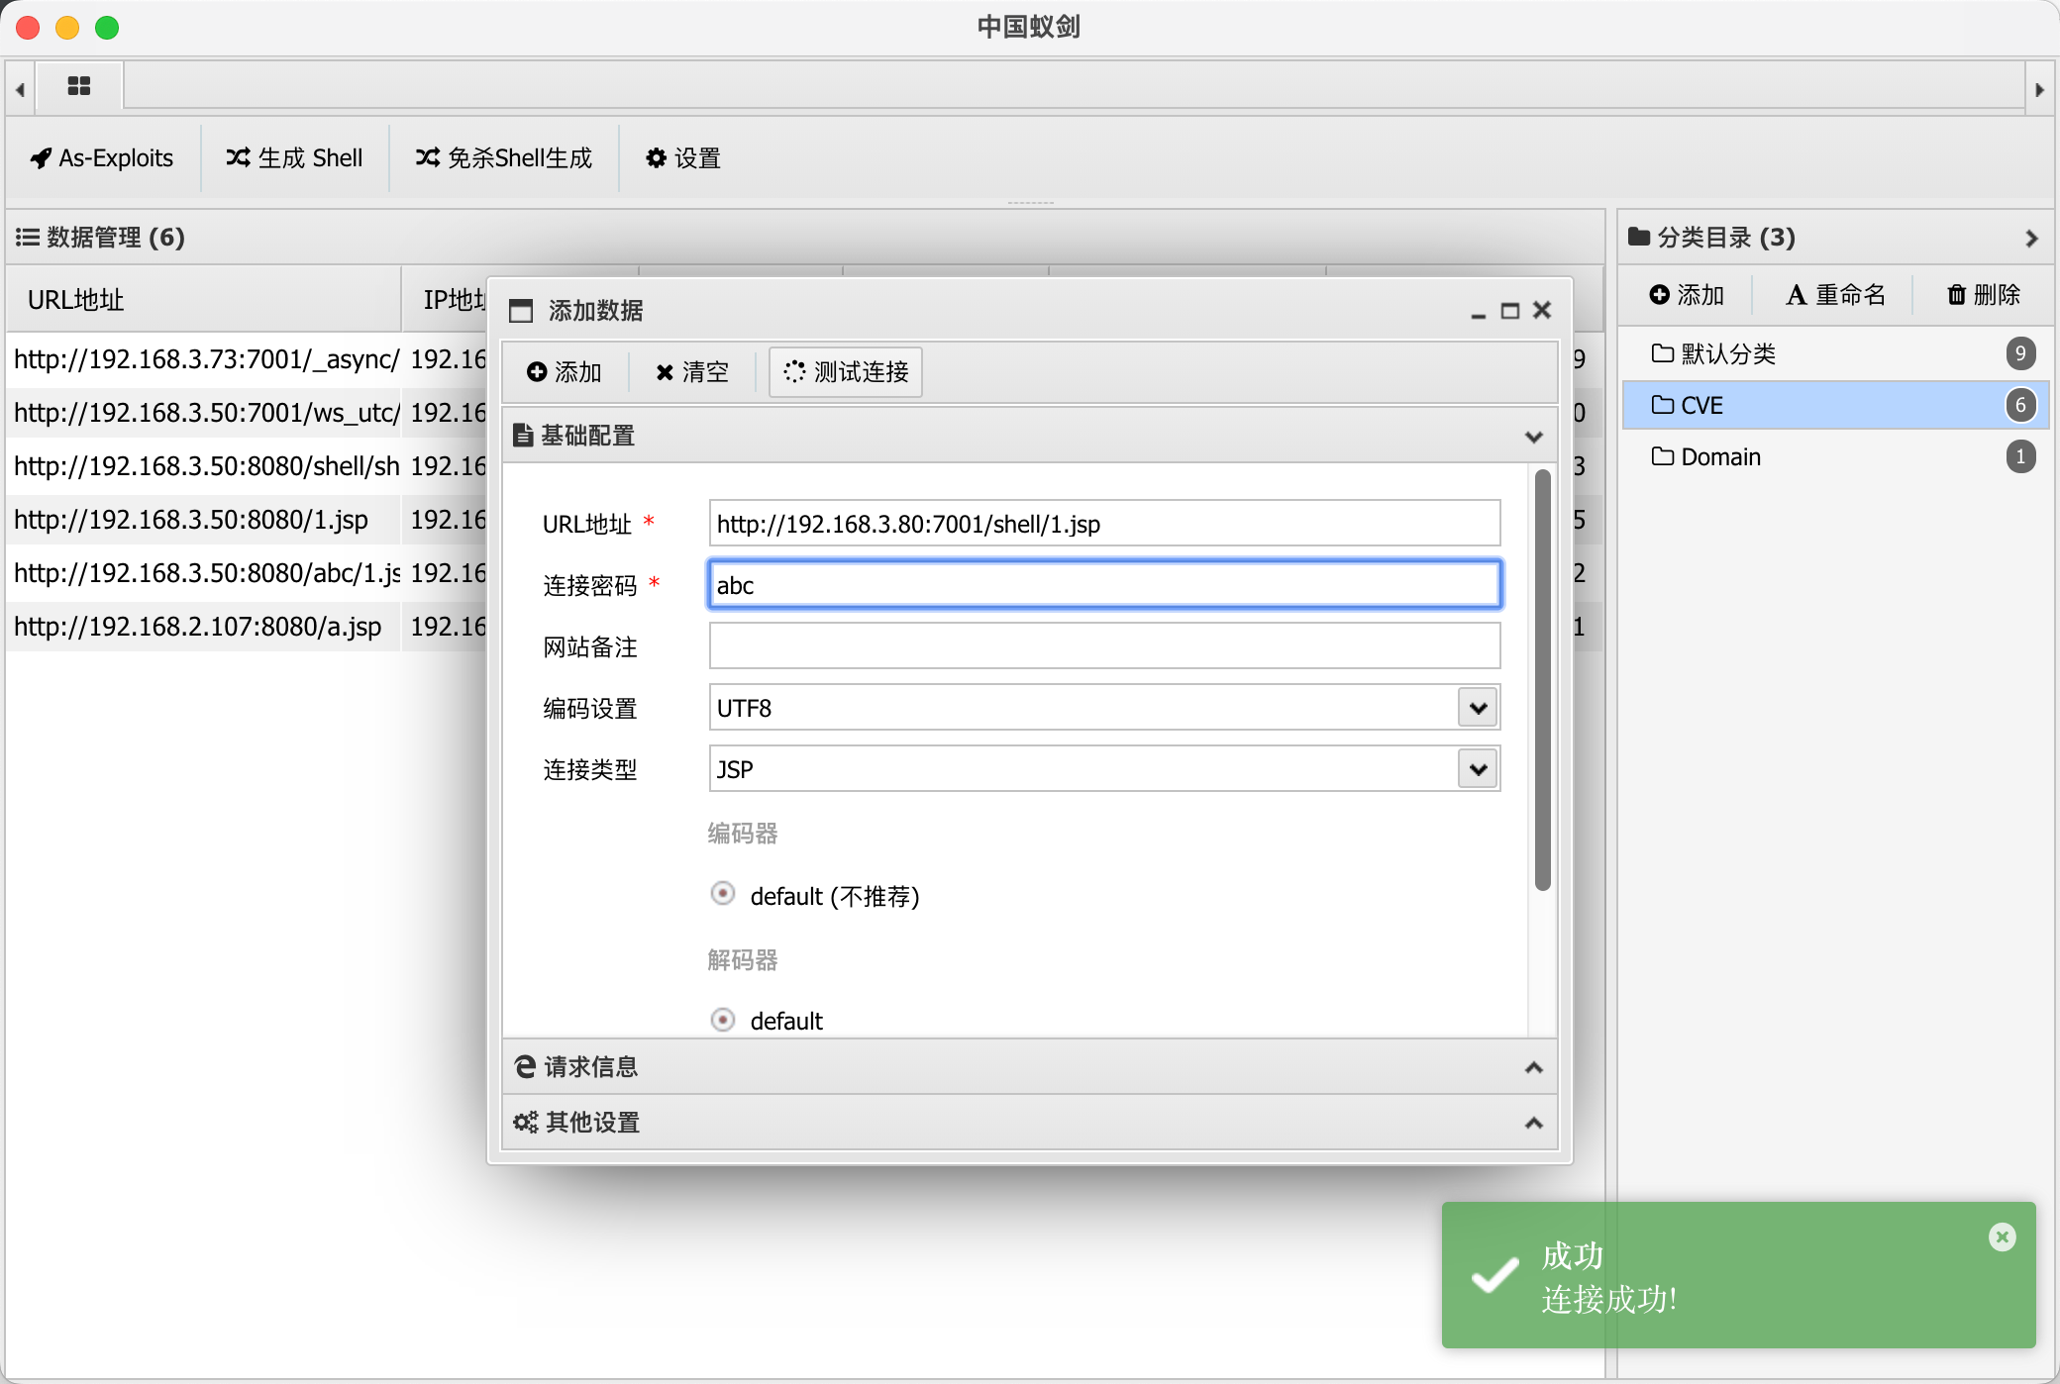Click 测试连接 button in dialog
Screen dimensions: 2060x1384
point(846,372)
